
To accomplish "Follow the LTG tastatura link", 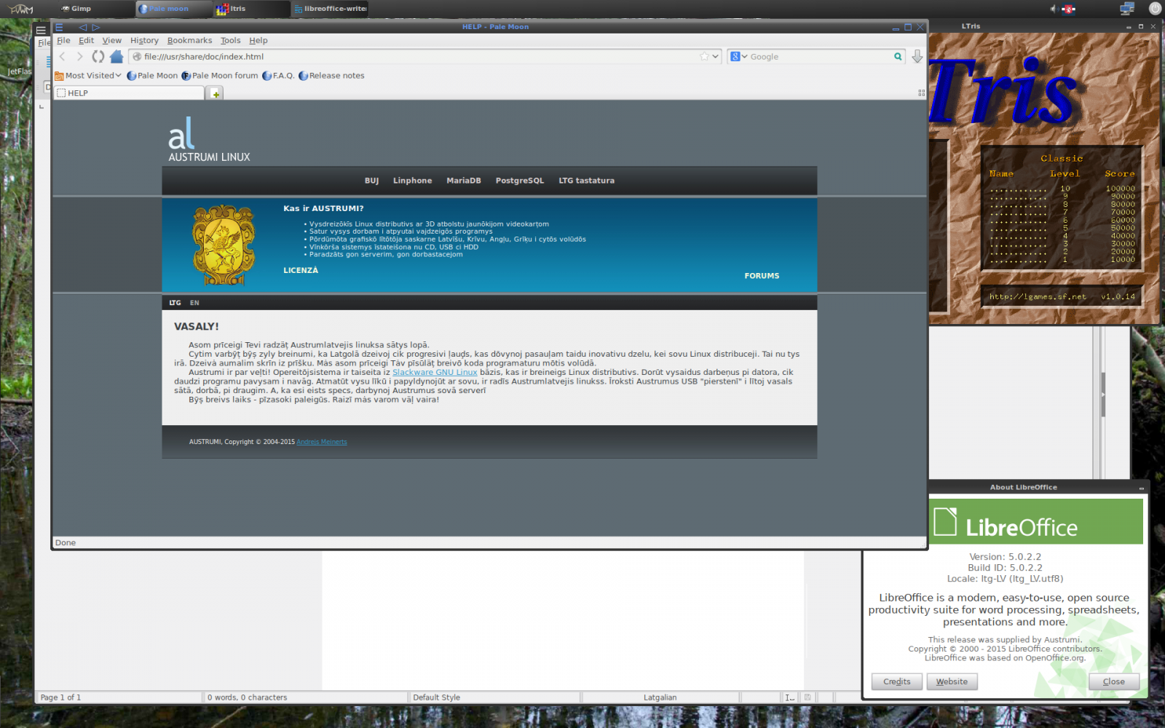I will [x=586, y=181].
